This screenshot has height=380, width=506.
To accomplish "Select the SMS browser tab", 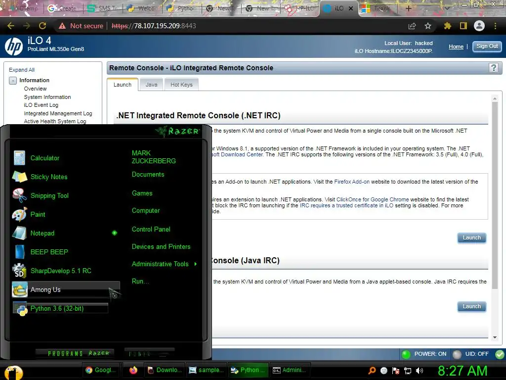I will (103, 8).
